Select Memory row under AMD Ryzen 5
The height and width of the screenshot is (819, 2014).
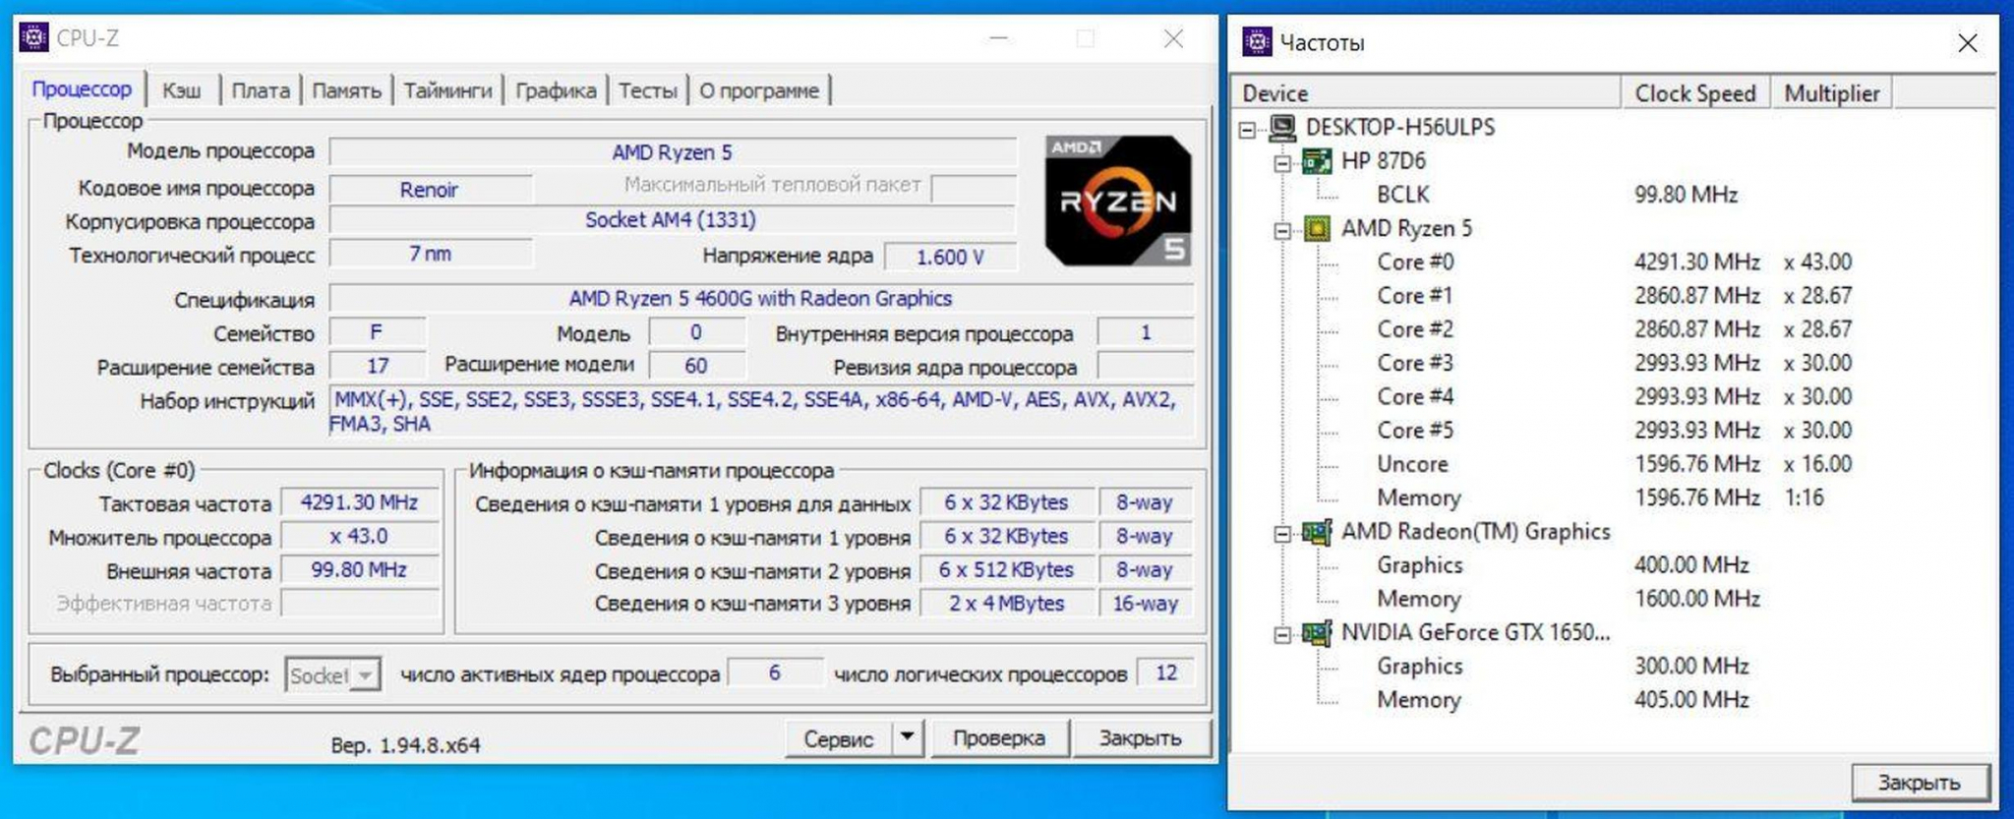click(1418, 498)
